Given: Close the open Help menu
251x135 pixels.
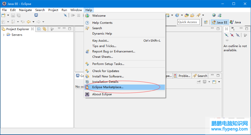Looking at the screenshot, I should click(89, 10).
